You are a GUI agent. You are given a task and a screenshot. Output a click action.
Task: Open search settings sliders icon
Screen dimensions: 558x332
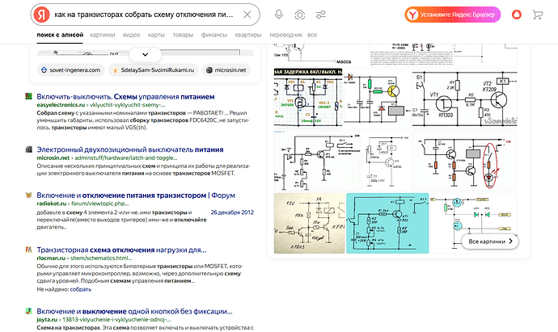pyautogui.click(x=321, y=15)
